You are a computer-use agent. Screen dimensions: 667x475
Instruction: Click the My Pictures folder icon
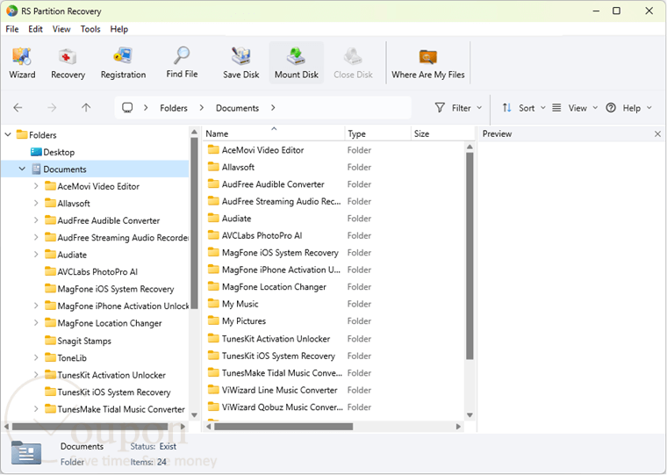point(213,321)
